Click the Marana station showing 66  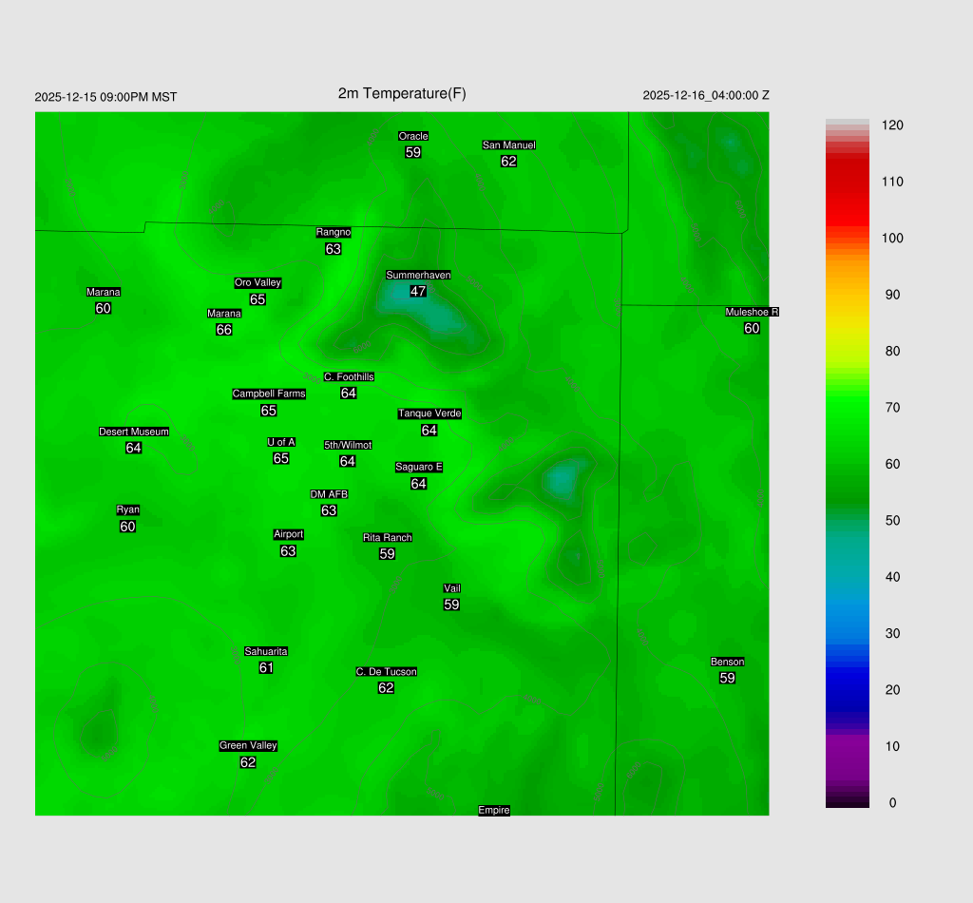(224, 314)
